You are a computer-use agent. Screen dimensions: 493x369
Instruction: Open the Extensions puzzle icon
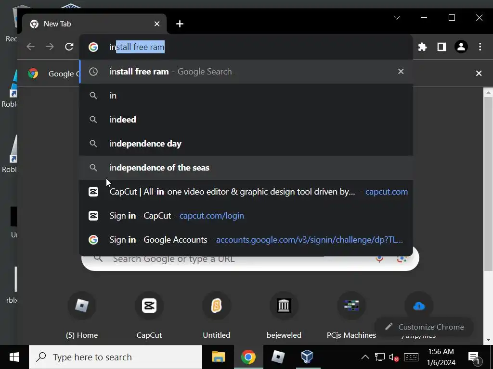pyautogui.click(x=422, y=47)
